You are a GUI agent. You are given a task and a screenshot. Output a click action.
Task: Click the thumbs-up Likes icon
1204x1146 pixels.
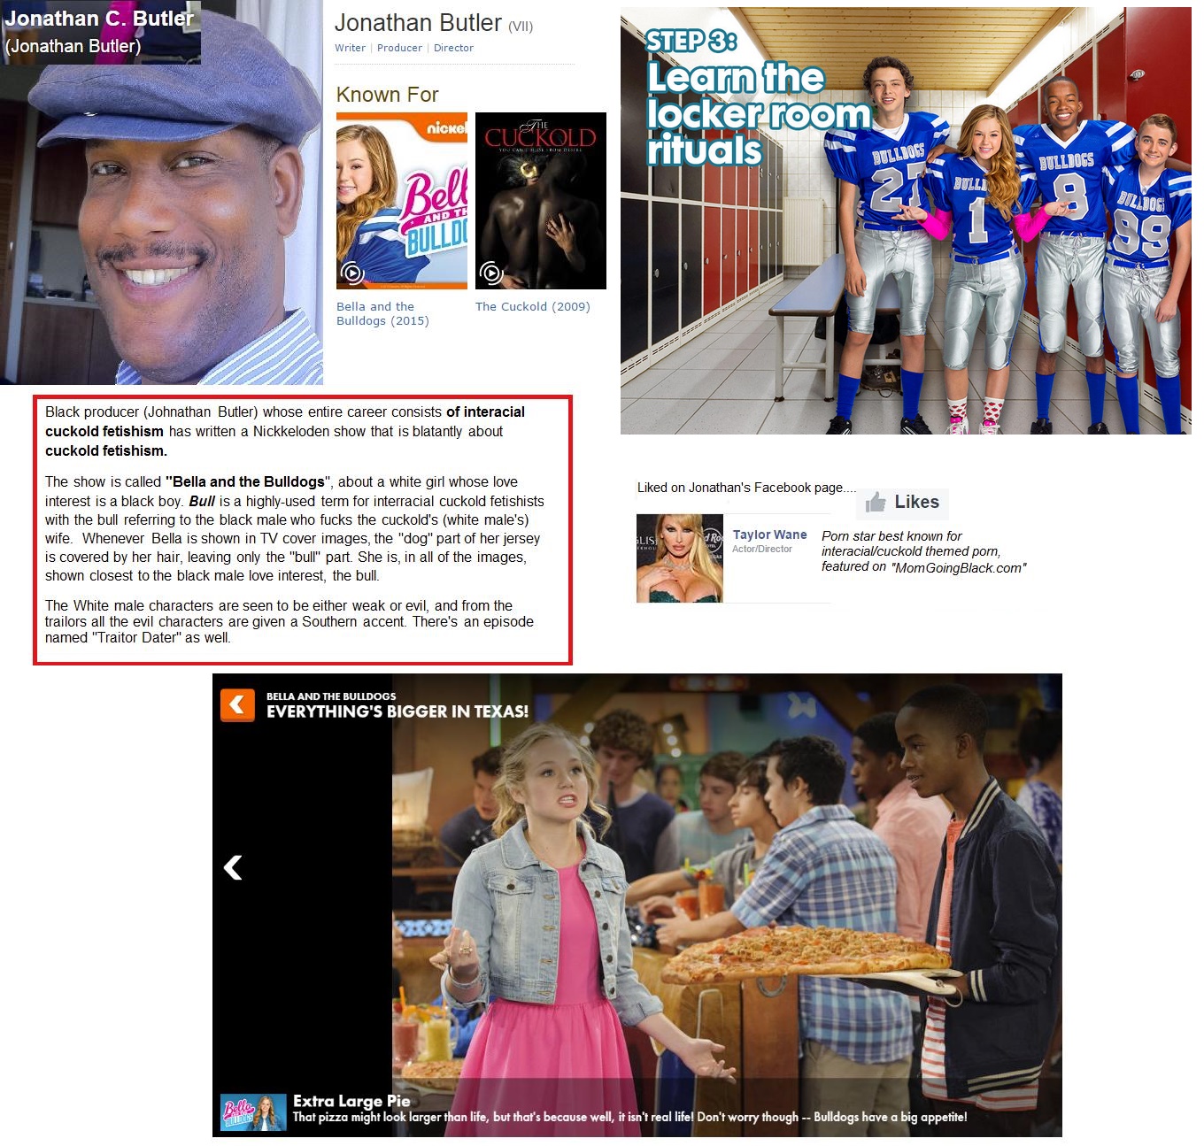pyautogui.click(x=876, y=503)
